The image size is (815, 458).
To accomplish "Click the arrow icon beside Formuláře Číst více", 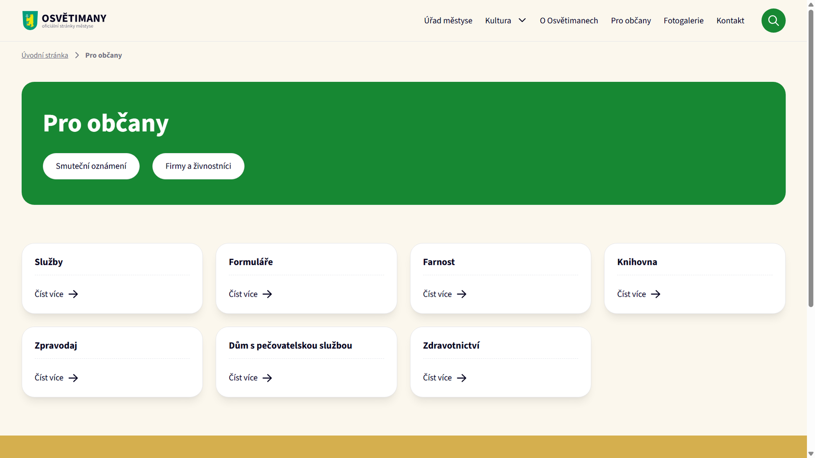I will click(267, 294).
